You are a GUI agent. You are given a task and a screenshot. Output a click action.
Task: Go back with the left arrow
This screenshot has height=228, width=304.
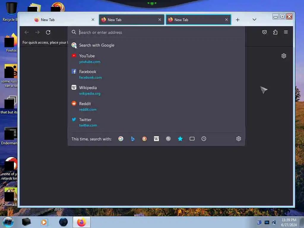tap(26, 32)
